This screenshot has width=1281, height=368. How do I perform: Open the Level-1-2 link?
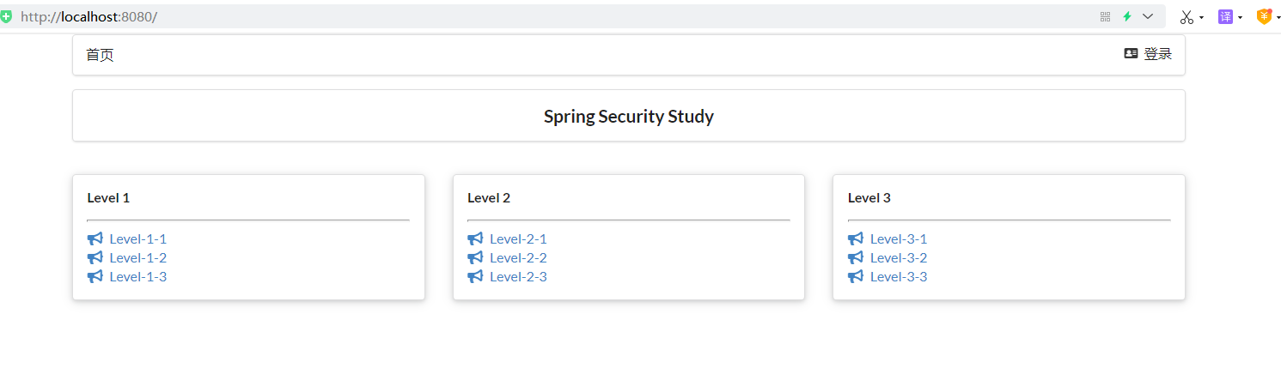(137, 257)
